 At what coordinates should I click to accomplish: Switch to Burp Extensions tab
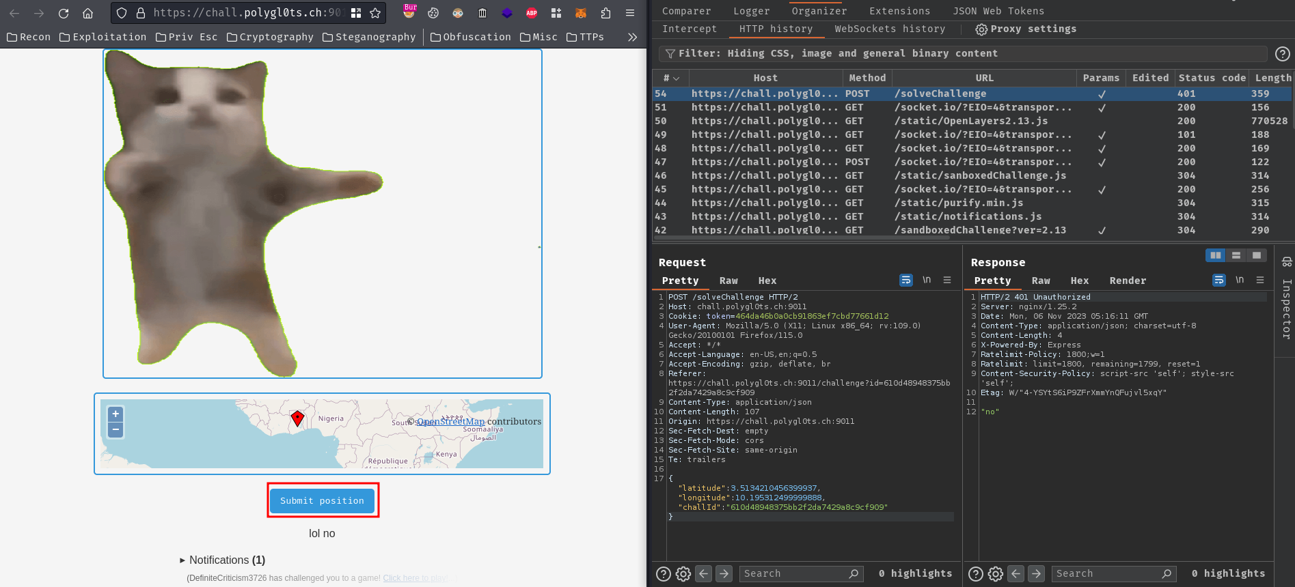pos(899,11)
